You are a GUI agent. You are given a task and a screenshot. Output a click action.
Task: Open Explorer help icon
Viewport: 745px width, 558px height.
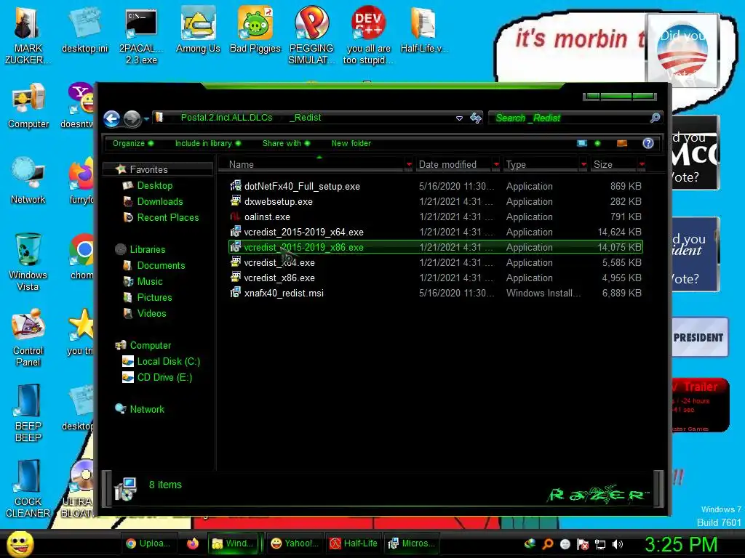[x=648, y=143]
